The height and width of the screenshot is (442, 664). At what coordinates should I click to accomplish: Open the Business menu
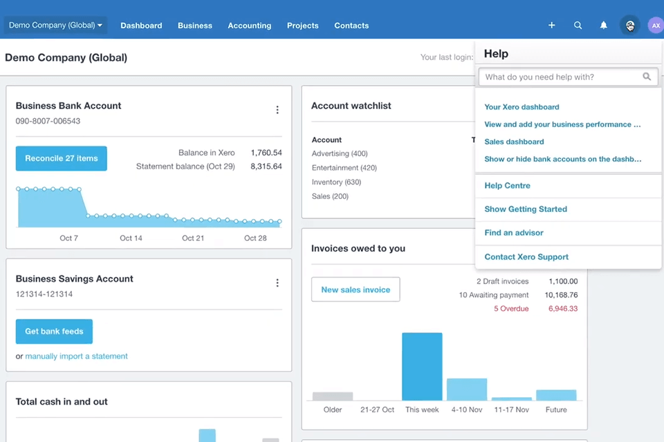(194, 26)
